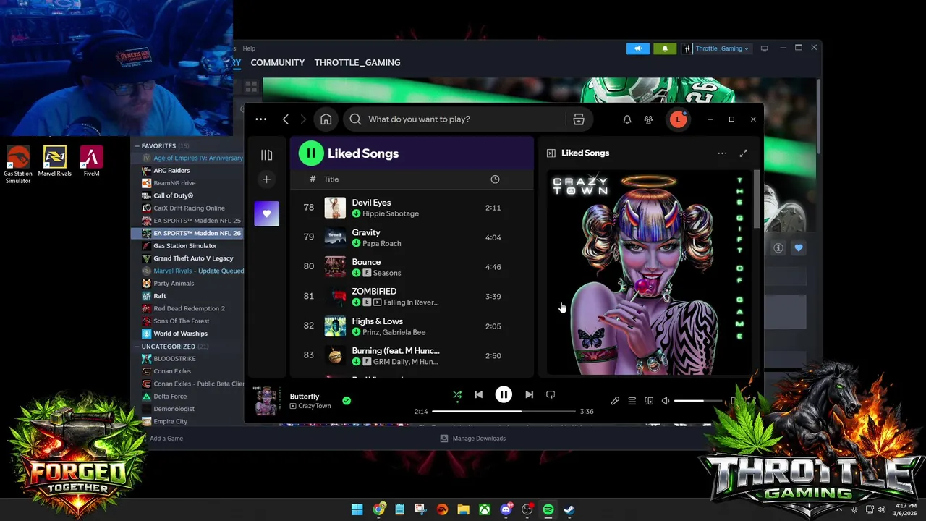Open Gas Station Simulator desktop shortcut
Screen dimensions: 926x521
tap(18, 164)
